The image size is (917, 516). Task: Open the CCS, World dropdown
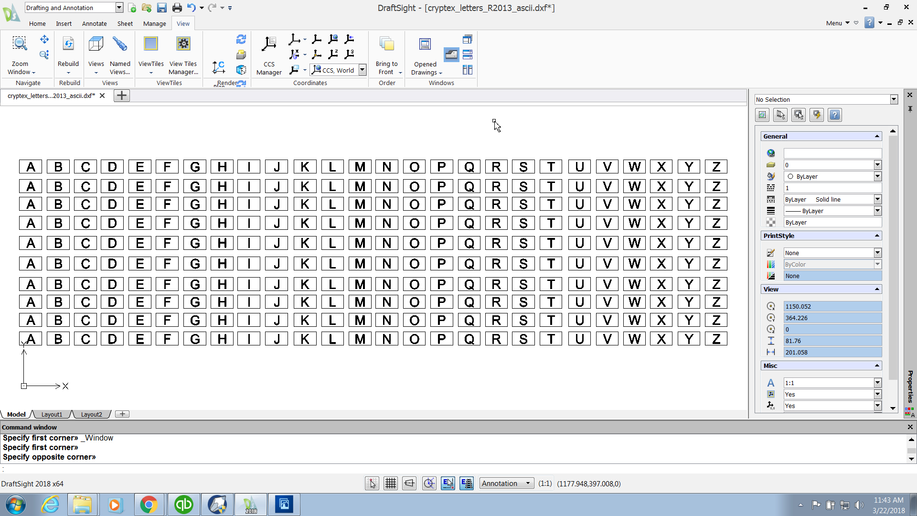coord(362,70)
